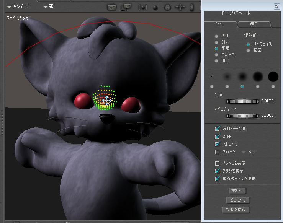This screenshot has height=223, width=283.
Task: Choose the selected radio under third brush
Action: (242, 86)
